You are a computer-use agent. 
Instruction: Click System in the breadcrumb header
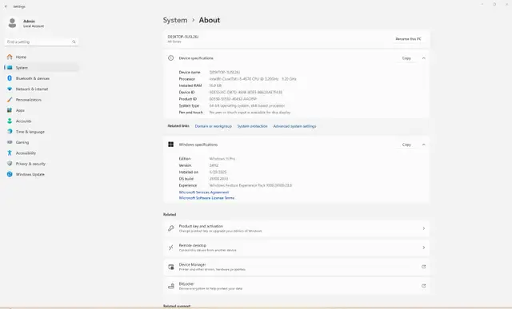pyautogui.click(x=175, y=20)
